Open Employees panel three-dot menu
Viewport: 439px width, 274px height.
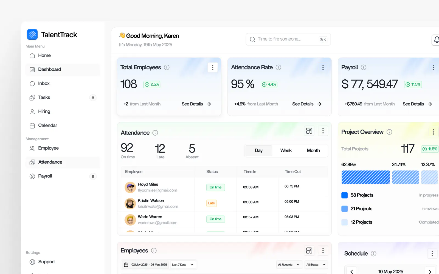pos(323,251)
